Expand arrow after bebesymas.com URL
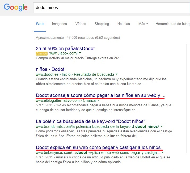The height and width of the screenshot is (173, 190). (x=163, y=152)
